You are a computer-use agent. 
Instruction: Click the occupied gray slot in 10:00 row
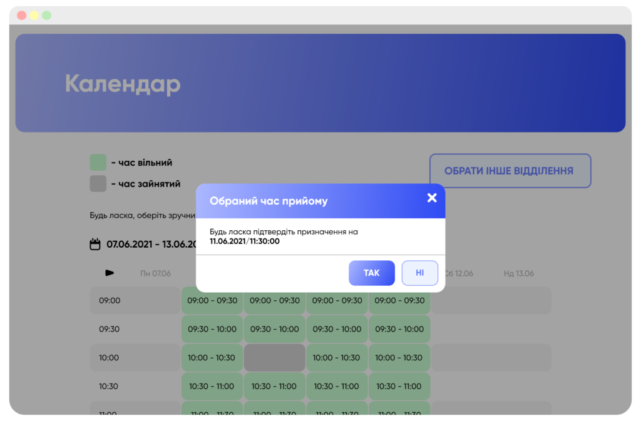(274, 358)
